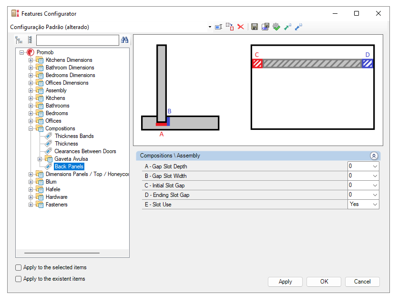Select the Thickness tree item
398x303 pixels.
(x=67, y=144)
